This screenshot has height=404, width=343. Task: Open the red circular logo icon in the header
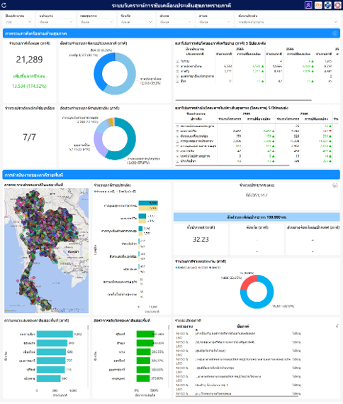pos(337,5)
